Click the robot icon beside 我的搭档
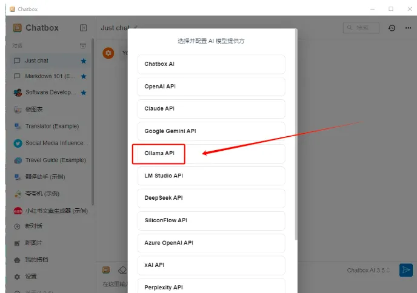Viewport: 417px width, 293px height. 17,260
